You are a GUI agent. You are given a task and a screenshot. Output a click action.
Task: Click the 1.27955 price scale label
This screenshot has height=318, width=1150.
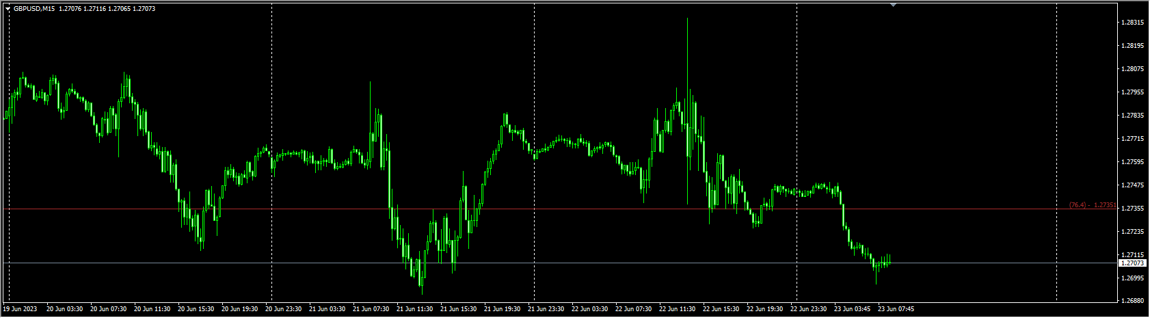pyautogui.click(x=1133, y=92)
